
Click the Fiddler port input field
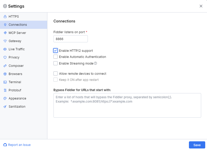click(71, 39)
